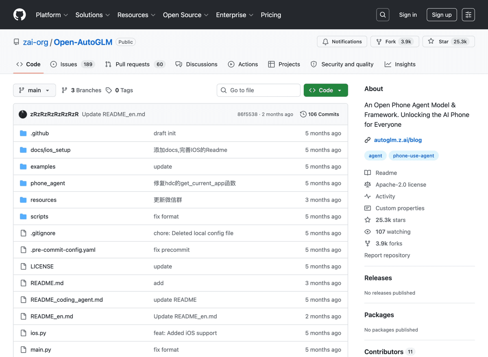The height and width of the screenshot is (357, 488).
Task: Switch to the Insights tab
Action: (x=400, y=64)
